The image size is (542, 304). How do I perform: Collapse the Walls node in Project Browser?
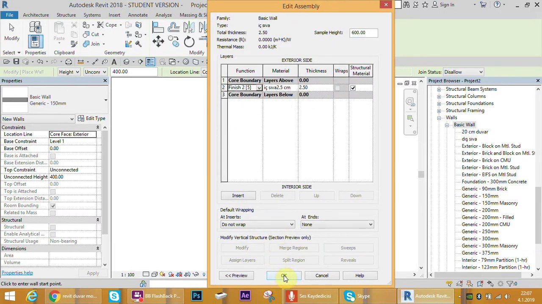[x=439, y=118]
